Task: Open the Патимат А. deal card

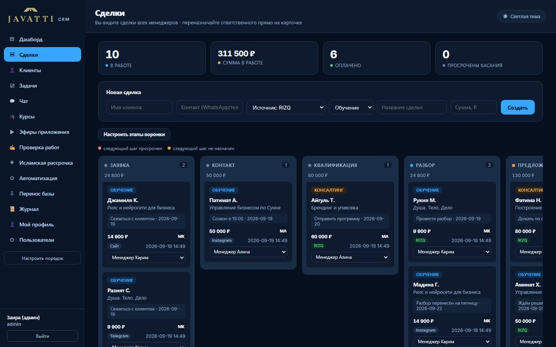Action: pos(248,222)
